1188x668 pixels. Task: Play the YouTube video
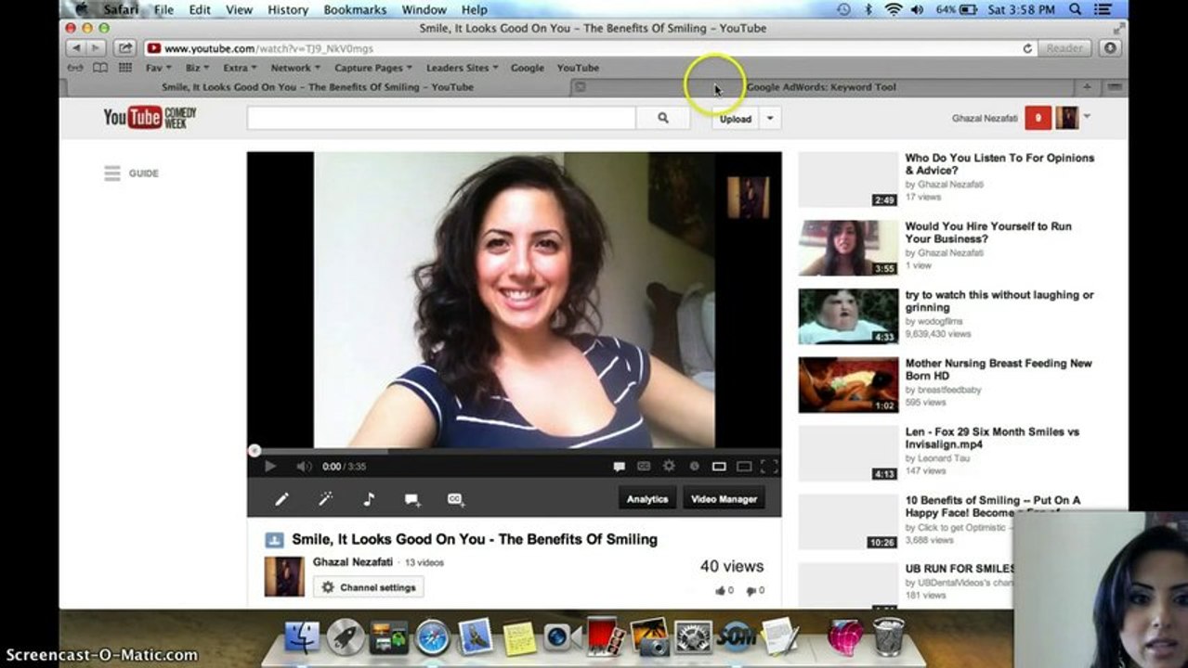pos(270,467)
